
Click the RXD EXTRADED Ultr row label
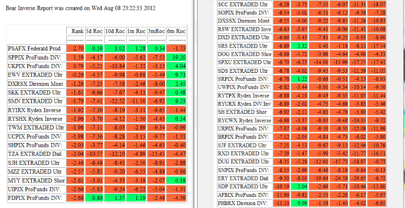pos(244,153)
